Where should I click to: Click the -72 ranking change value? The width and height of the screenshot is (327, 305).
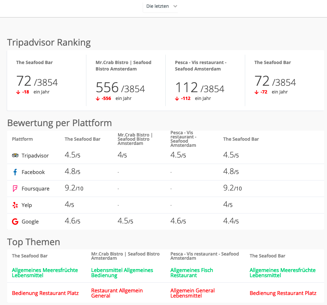[264, 92]
